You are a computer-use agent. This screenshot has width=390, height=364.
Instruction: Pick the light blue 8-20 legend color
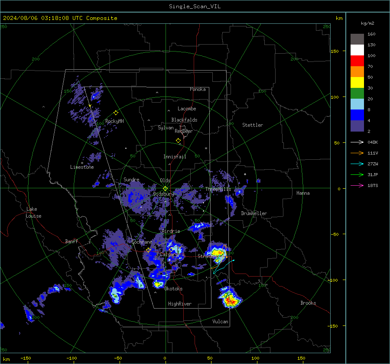pos(357,104)
